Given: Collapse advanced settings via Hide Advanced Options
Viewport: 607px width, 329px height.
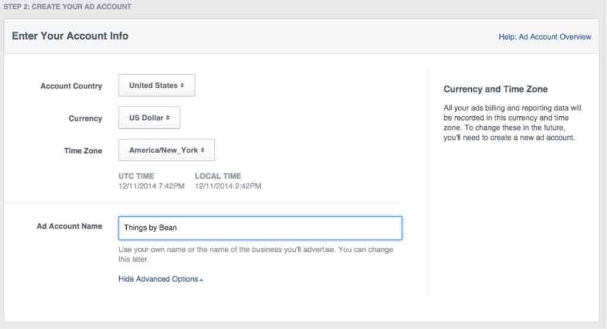Looking at the screenshot, I should click(x=158, y=279).
